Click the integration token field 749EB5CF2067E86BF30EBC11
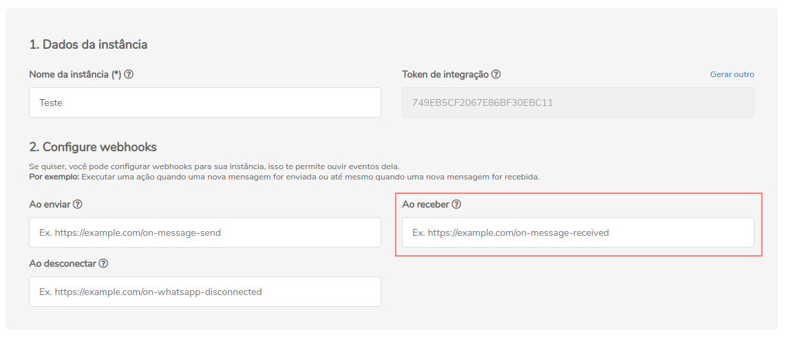This screenshot has width=786, height=337. (x=577, y=102)
